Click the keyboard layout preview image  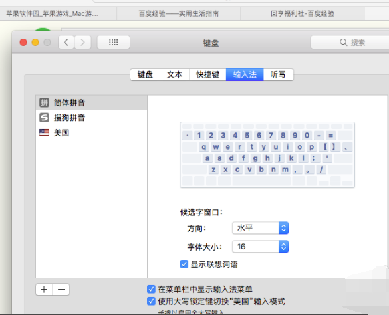click(267, 155)
